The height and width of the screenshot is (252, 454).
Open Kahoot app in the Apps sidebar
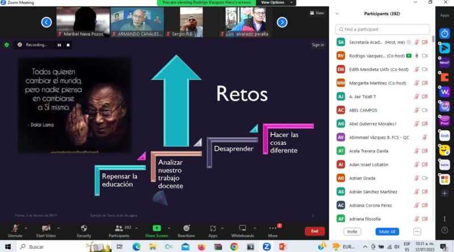(x=444, y=62)
